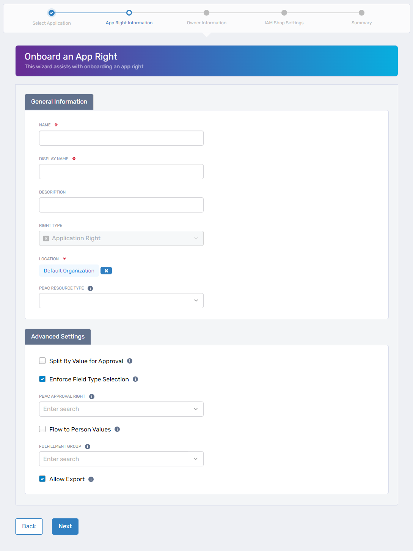Screen dimensions: 413x551
Task: Jump to Owner Information step
Action: (x=206, y=13)
